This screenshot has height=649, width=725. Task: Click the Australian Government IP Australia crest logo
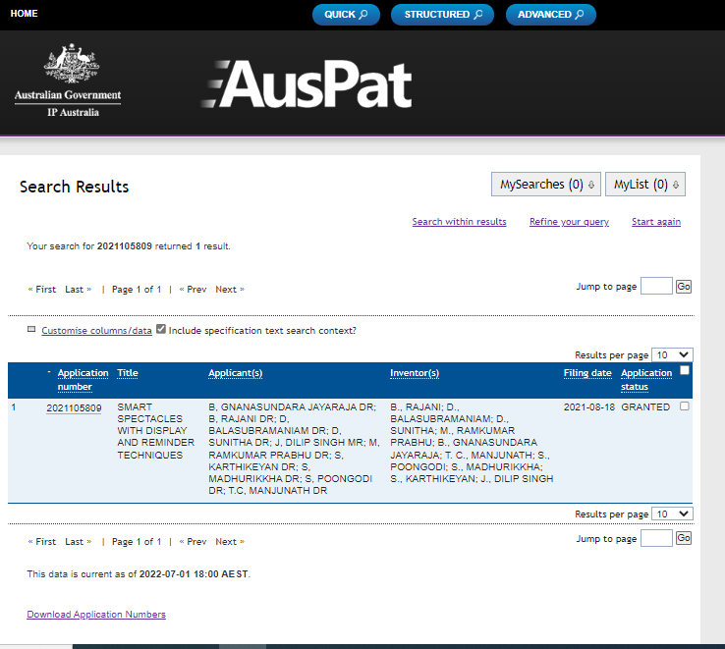pyautogui.click(x=68, y=81)
